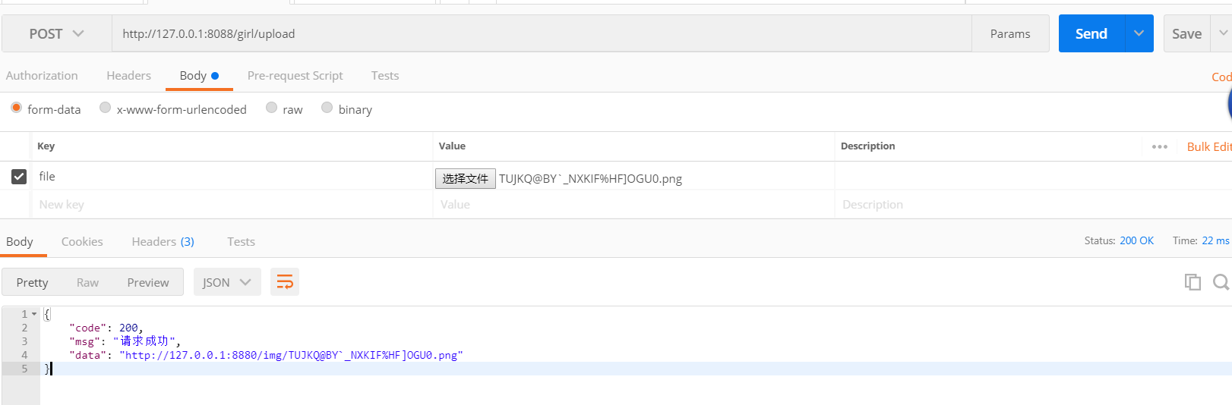Switch to Raw response view

pyautogui.click(x=87, y=282)
